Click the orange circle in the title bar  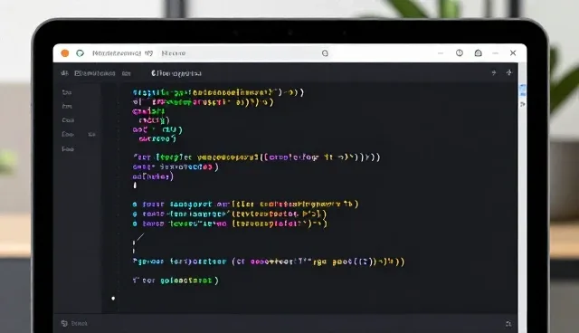(x=65, y=53)
